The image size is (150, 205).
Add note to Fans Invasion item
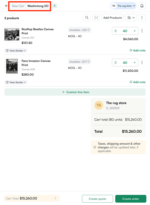point(137,82)
